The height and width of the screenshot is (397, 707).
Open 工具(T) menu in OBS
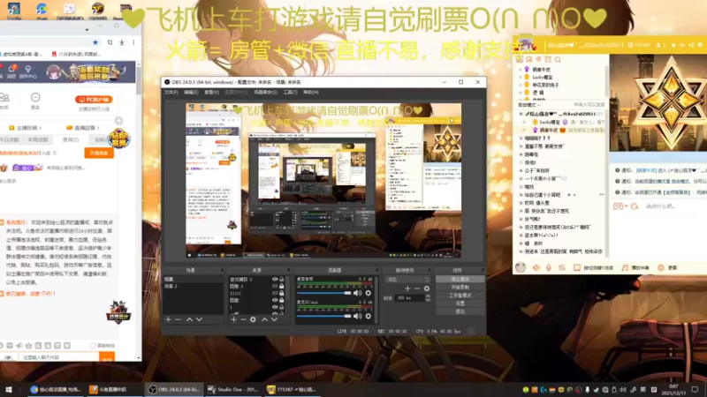[290, 93]
